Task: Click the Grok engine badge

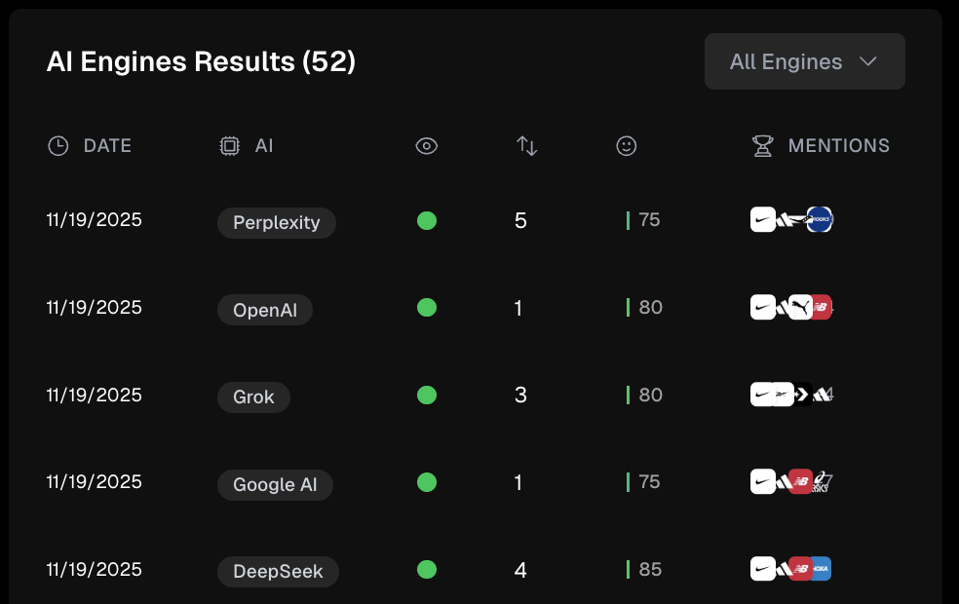Action: pos(253,396)
